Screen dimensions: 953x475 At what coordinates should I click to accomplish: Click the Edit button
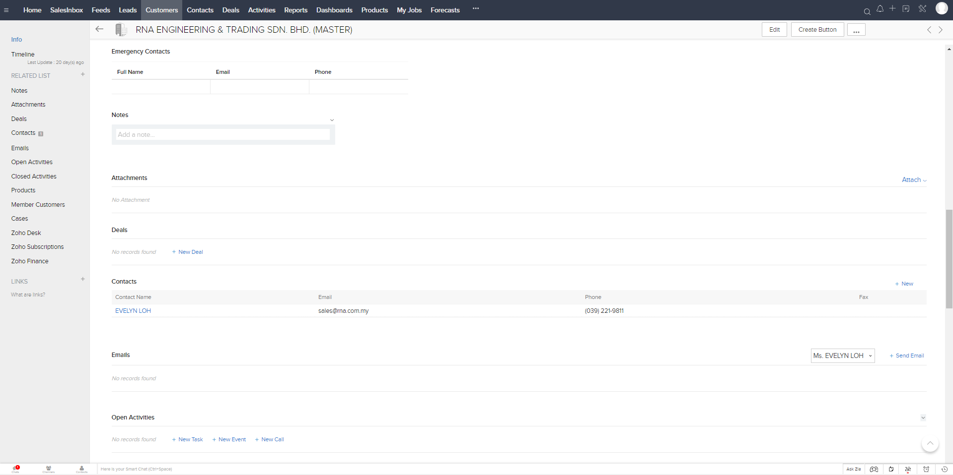pos(774,30)
